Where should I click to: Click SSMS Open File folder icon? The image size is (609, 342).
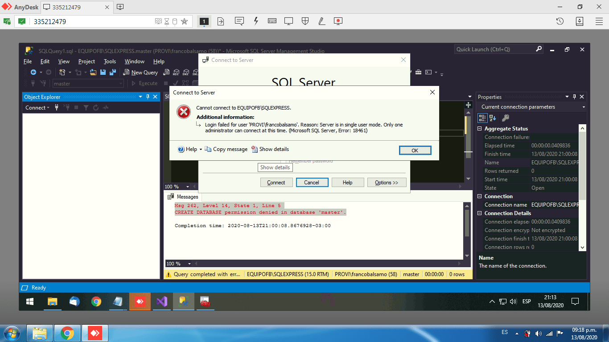pyautogui.click(x=93, y=72)
